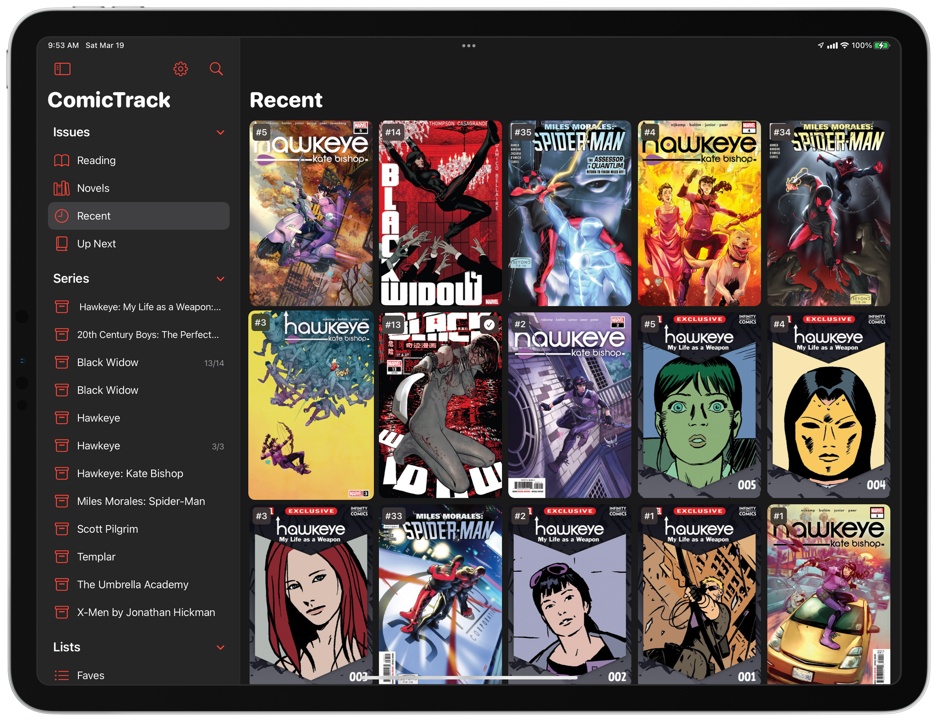Open Hawkeye My Life as a Weapon 005

tap(699, 405)
